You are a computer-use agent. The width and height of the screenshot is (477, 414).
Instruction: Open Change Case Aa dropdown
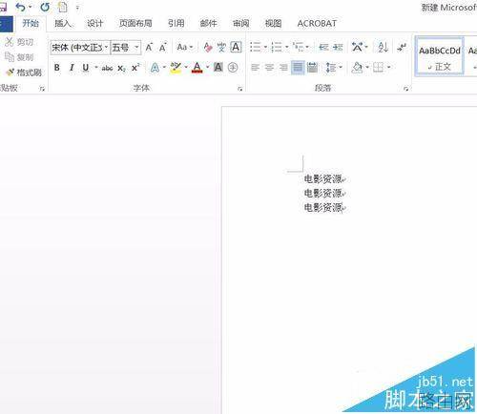[185, 48]
